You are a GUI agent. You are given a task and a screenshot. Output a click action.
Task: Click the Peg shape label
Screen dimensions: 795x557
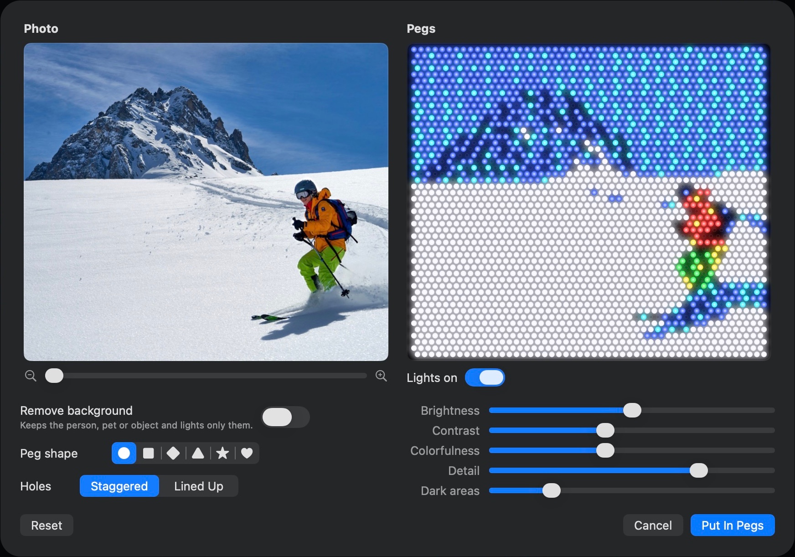[x=49, y=454]
